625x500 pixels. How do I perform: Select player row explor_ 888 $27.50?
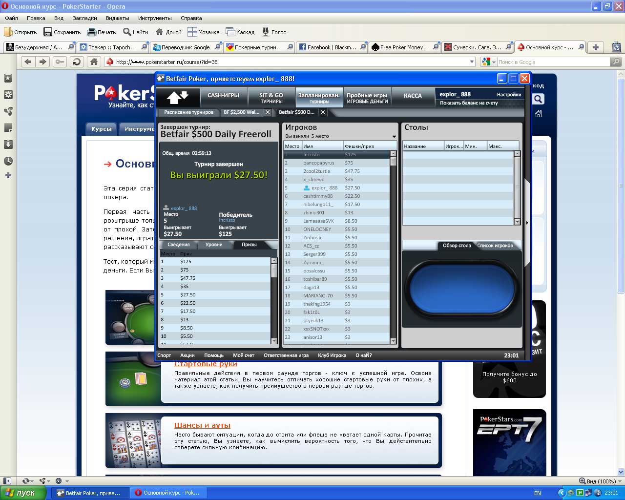337,188
